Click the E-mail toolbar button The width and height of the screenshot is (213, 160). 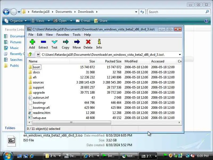83,21
